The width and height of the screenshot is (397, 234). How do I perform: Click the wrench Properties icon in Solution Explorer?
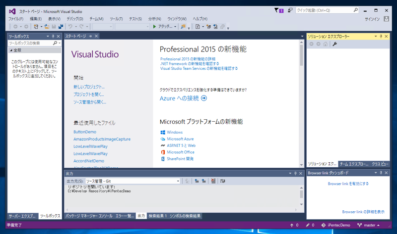click(x=334, y=44)
